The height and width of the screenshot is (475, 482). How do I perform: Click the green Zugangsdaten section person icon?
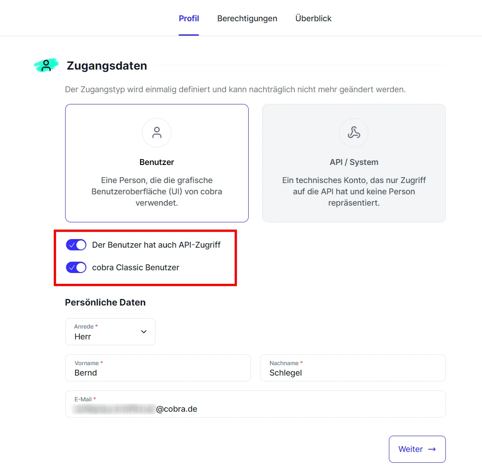coord(46,66)
